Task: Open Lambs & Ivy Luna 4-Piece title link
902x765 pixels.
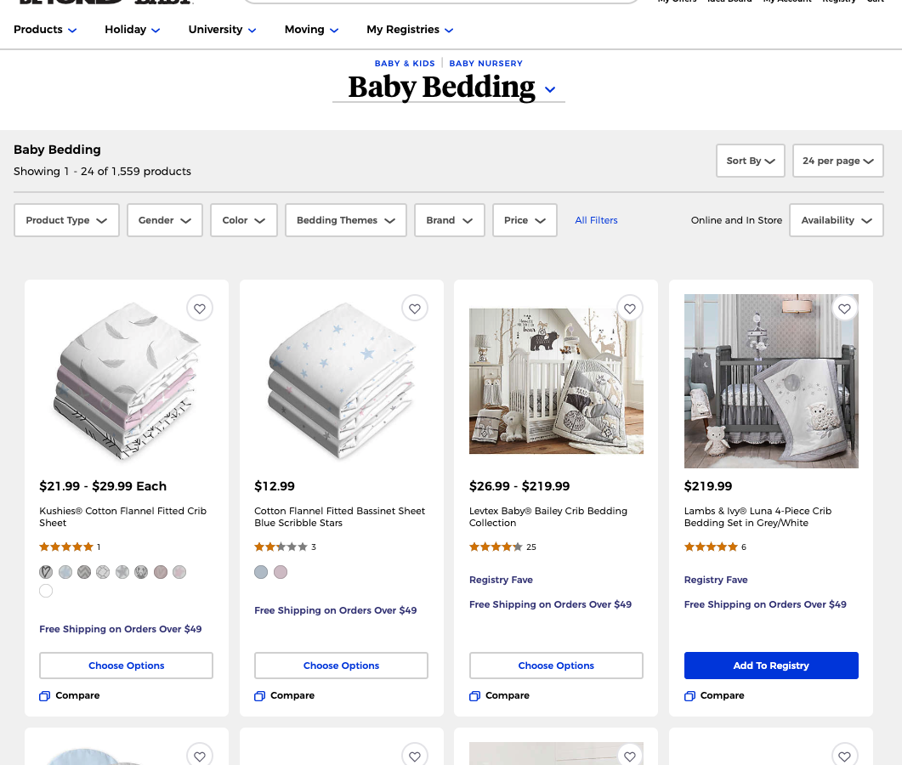Action: pos(757,517)
